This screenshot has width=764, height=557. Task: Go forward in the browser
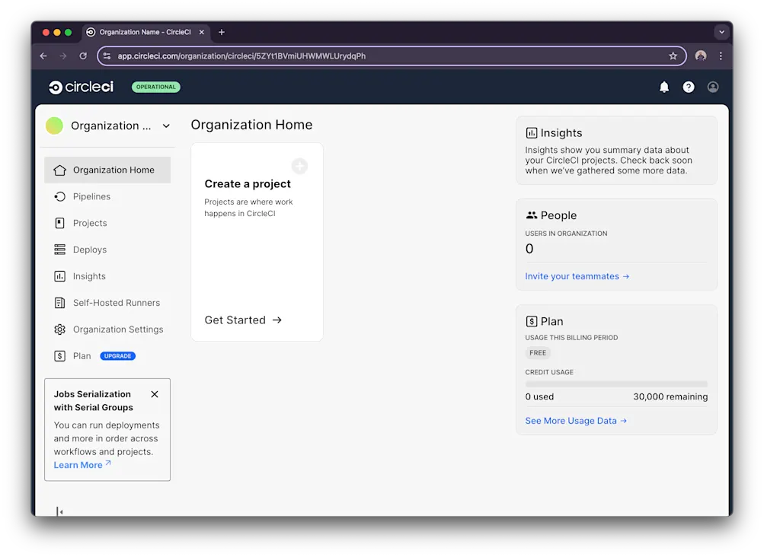[x=63, y=56]
